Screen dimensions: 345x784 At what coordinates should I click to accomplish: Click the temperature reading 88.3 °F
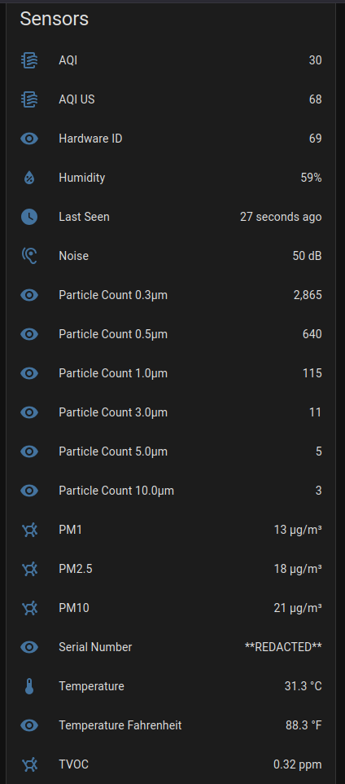[x=304, y=725]
